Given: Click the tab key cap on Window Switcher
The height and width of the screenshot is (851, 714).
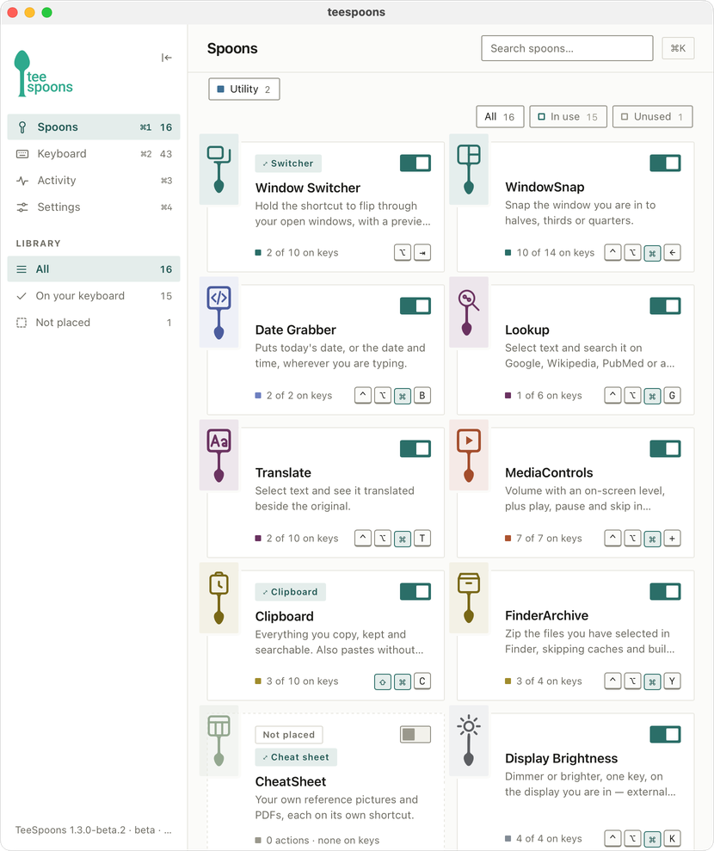Looking at the screenshot, I should pyautogui.click(x=422, y=252).
